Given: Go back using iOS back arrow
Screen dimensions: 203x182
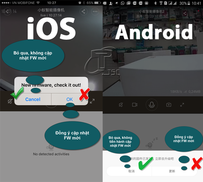Looking at the screenshot, I should coord(7,12).
